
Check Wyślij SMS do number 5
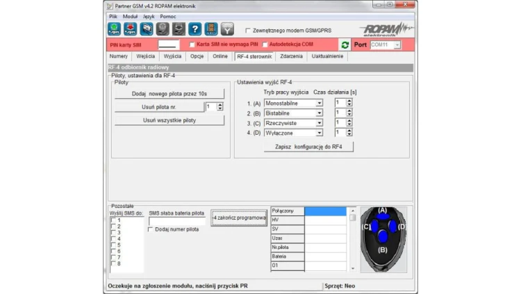point(113,245)
